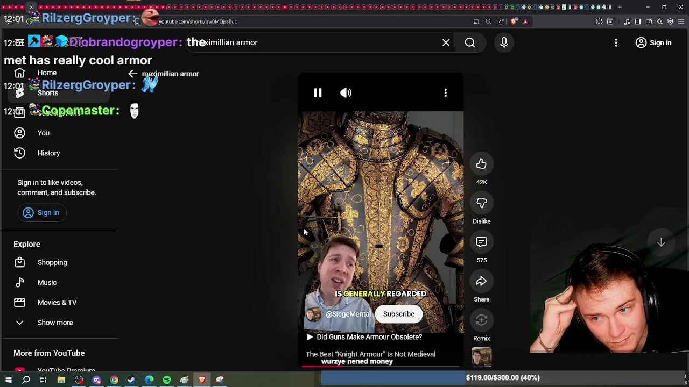Open OBS Studio from the taskbar
This screenshot has height=387, width=689.
click(79, 380)
